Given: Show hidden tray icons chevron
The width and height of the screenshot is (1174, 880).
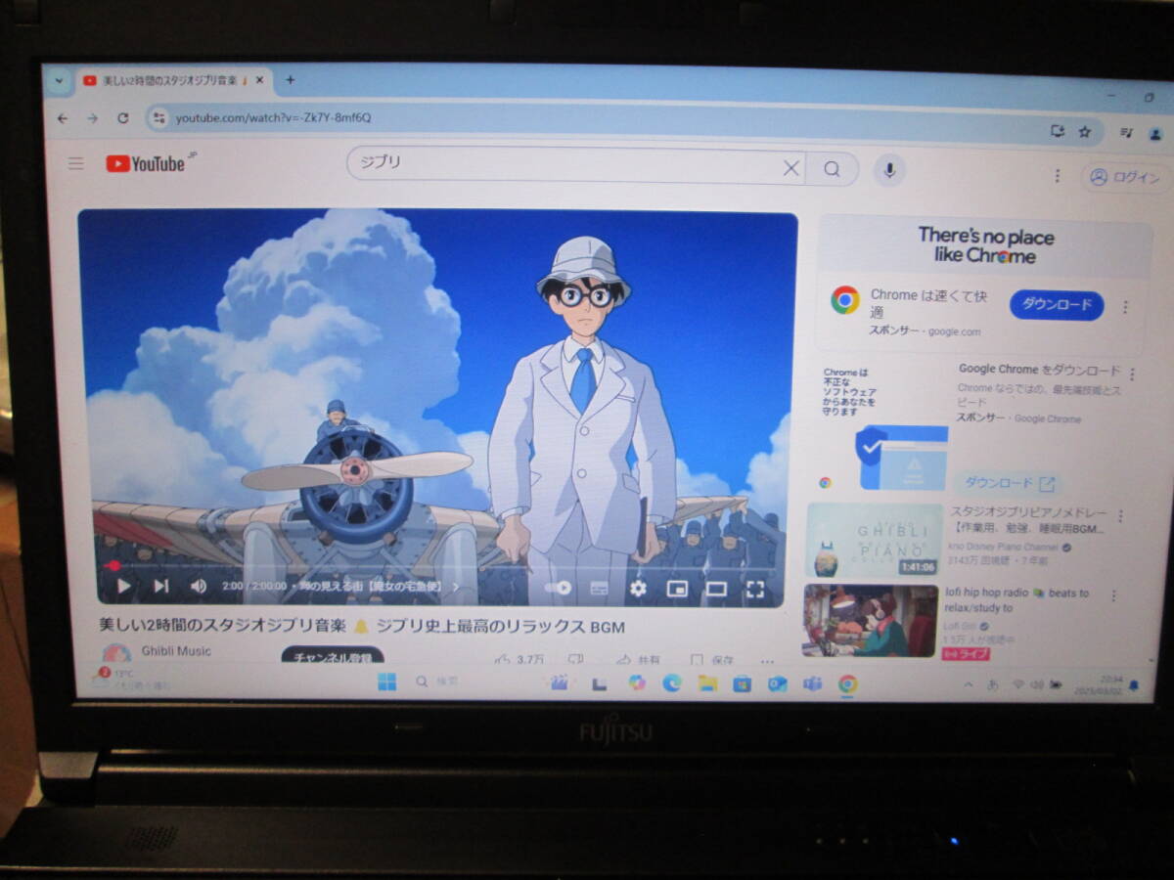Looking at the screenshot, I should tap(969, 684).
